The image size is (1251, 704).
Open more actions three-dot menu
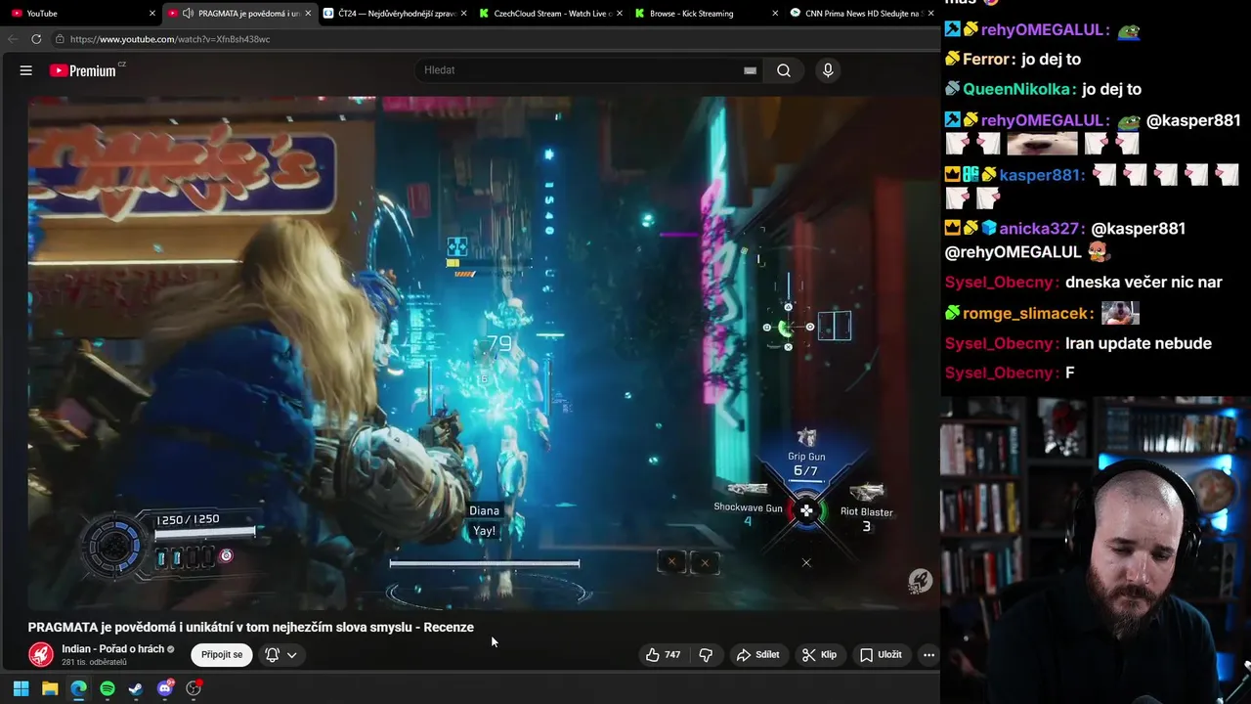tap(928, 655)
